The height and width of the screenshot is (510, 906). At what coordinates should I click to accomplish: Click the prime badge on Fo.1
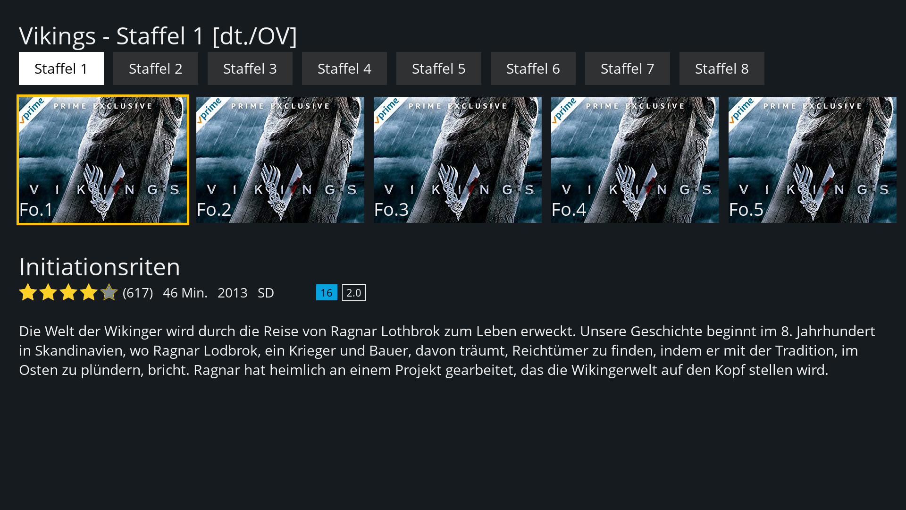[31, 110]
